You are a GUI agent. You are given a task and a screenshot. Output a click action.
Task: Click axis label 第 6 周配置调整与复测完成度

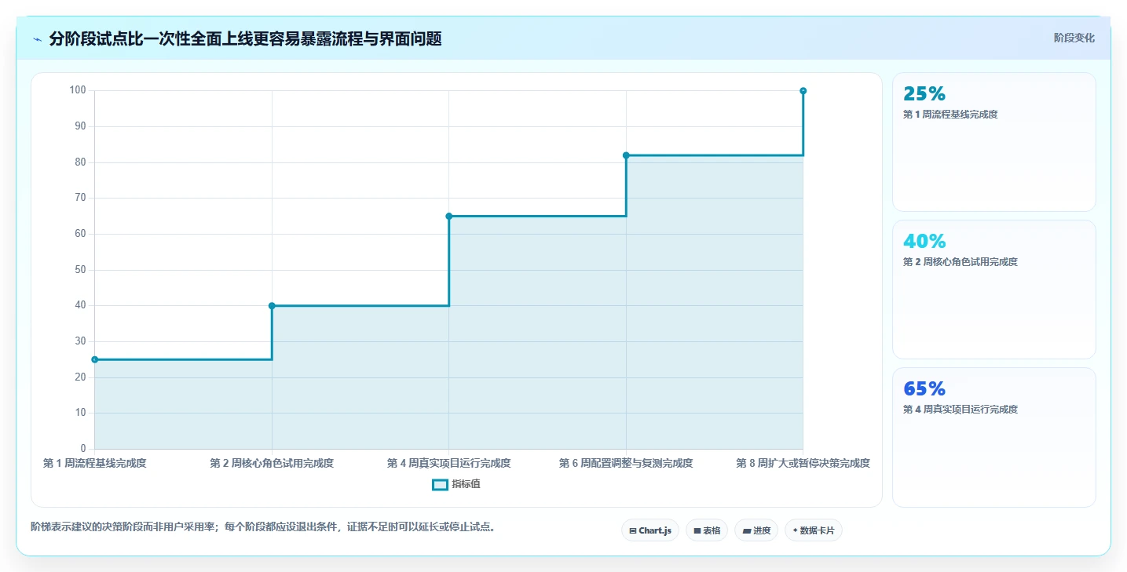626,464
